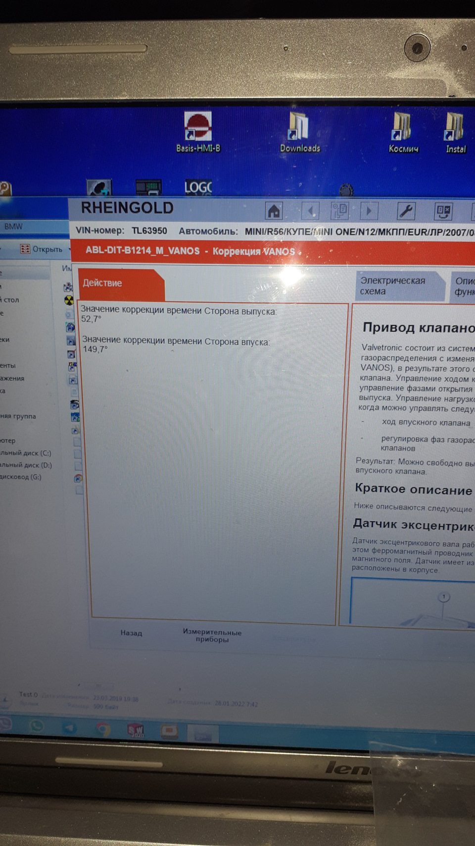
Task: Click Открыть in the Explorer toolbar
Action: [x=43, y=249]
